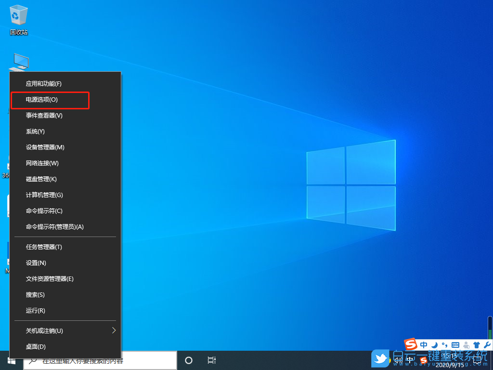Screen dimensions: 493x370
Task: Click the Sogou S icon in the tray
Action: (410, 345)
